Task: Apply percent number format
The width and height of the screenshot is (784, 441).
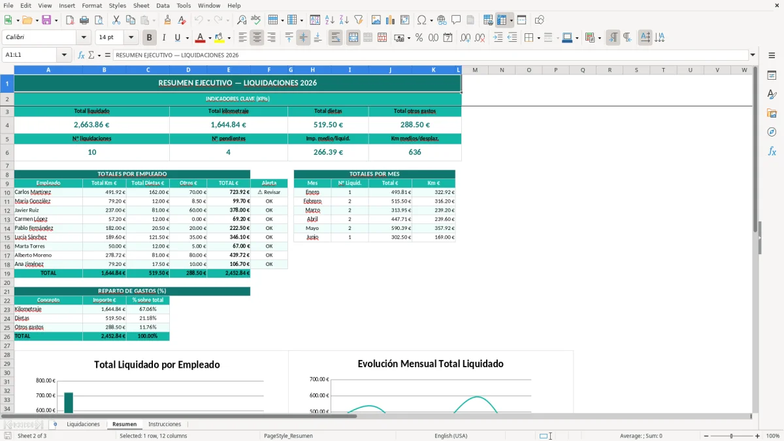Action: pyautogui.click(x=419, y=38)
